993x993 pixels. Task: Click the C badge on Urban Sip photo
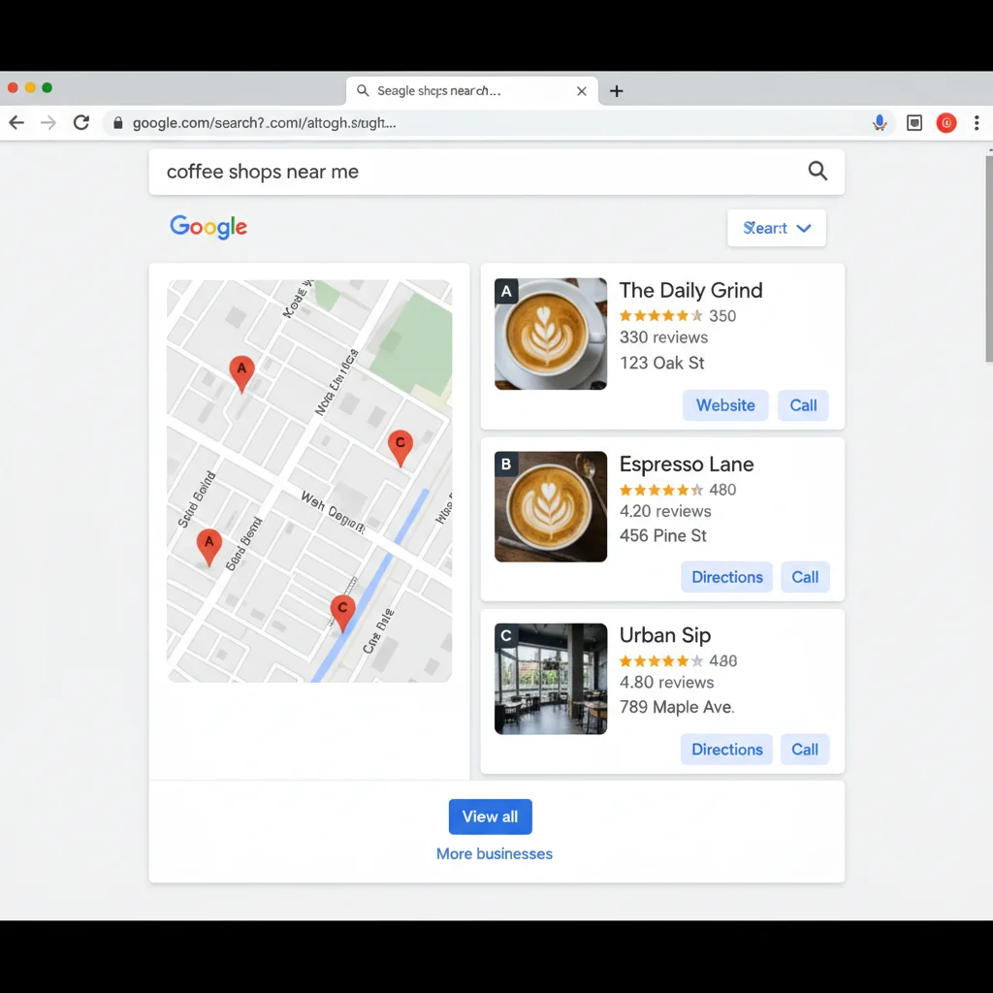pos(506,635)
